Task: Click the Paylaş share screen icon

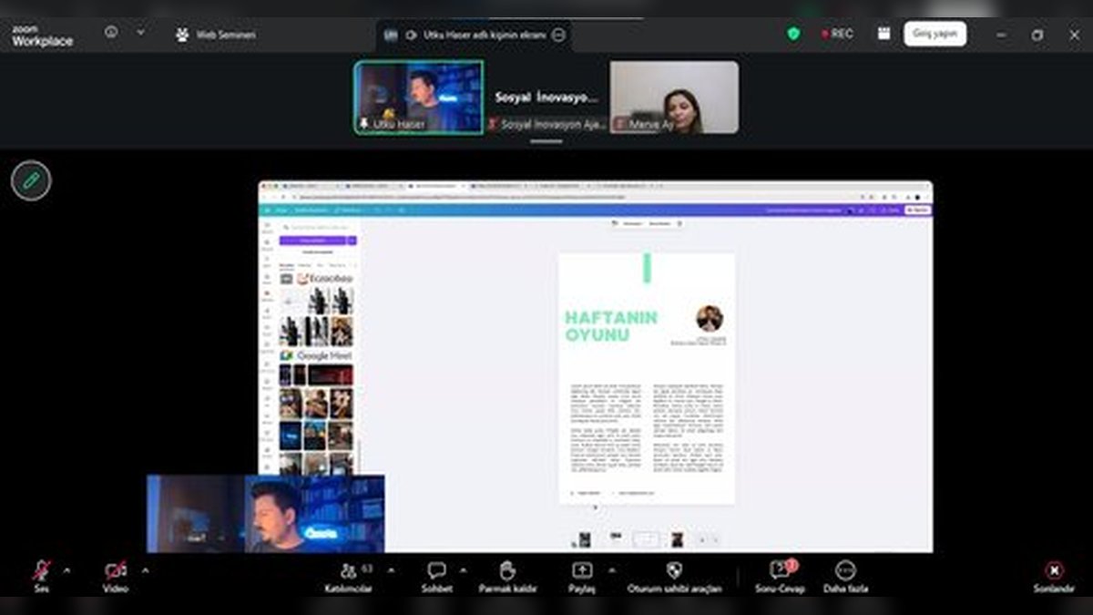Action: (582, 571)
